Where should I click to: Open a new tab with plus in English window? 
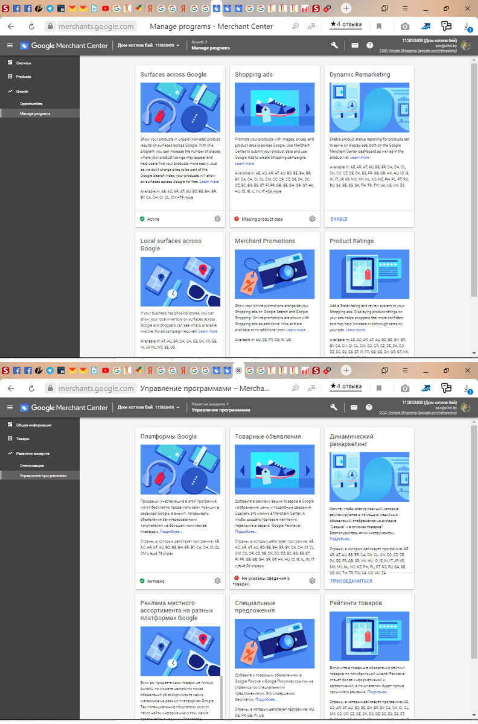[346, 8]
